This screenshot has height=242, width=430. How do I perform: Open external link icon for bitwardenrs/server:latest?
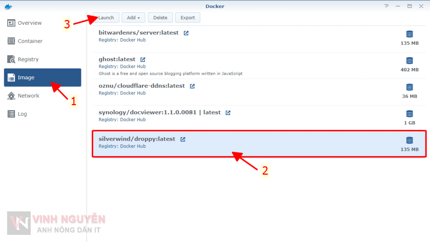tap(186, 33)
